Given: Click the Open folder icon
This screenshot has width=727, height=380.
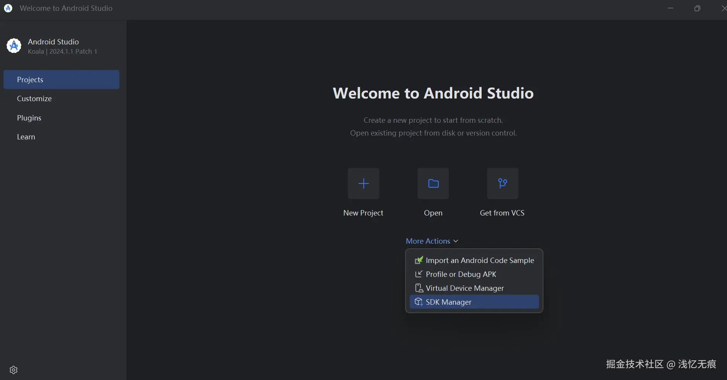Looking at the screenshot, I should tap(433, 183).
